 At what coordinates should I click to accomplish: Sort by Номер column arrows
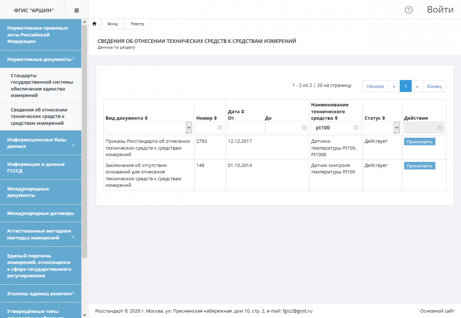tap(215, 118)
